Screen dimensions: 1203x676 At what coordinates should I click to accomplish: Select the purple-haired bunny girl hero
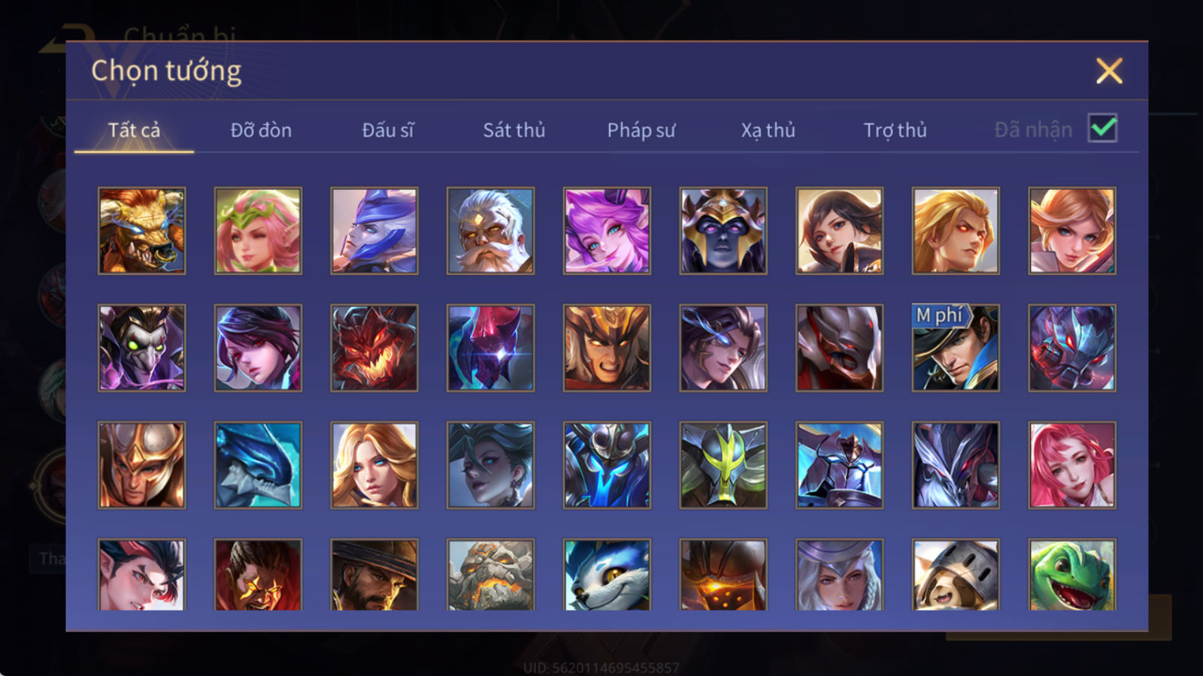coord(607,231)
